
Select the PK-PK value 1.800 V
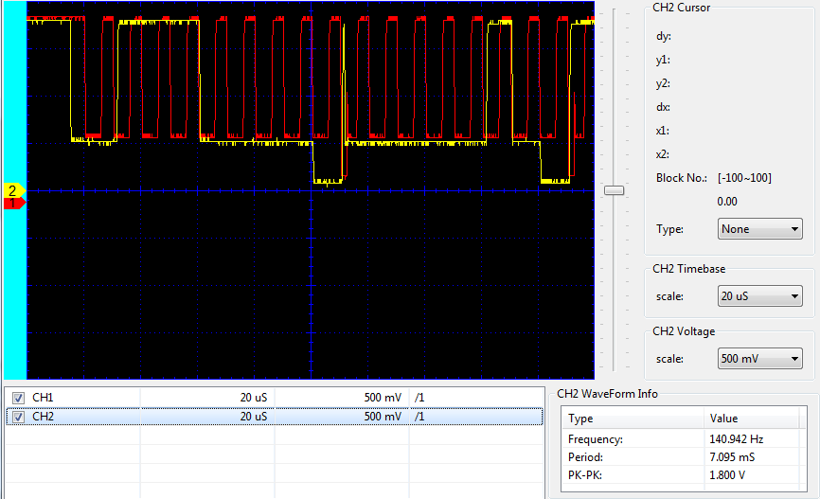pyautogui.click(x=727, y=475)
